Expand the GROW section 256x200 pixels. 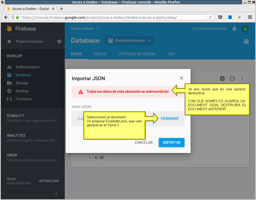pos(33,157)
